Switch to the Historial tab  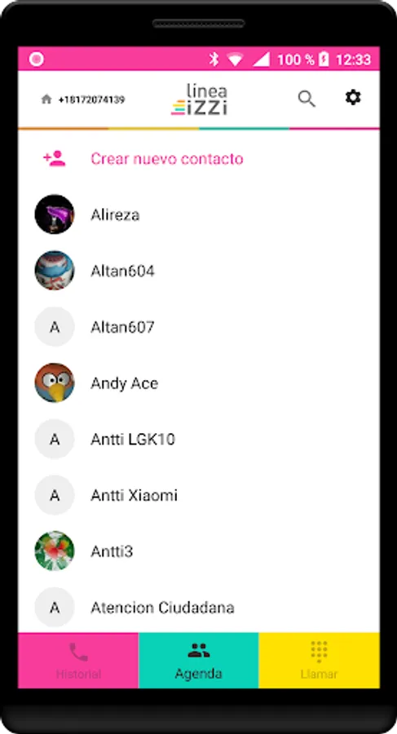[x=78, y=660]
